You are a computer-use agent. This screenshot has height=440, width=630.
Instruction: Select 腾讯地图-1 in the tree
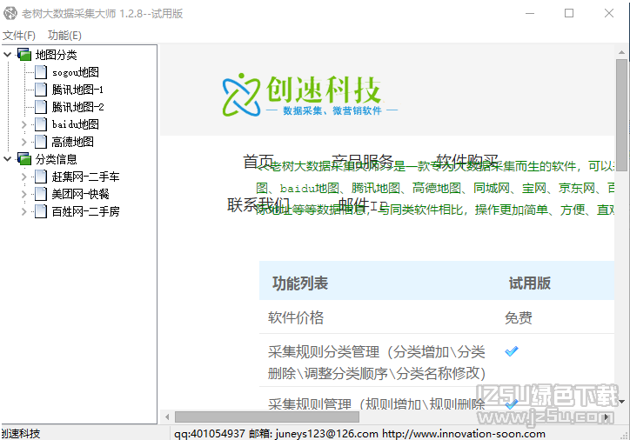click(77, 90)
